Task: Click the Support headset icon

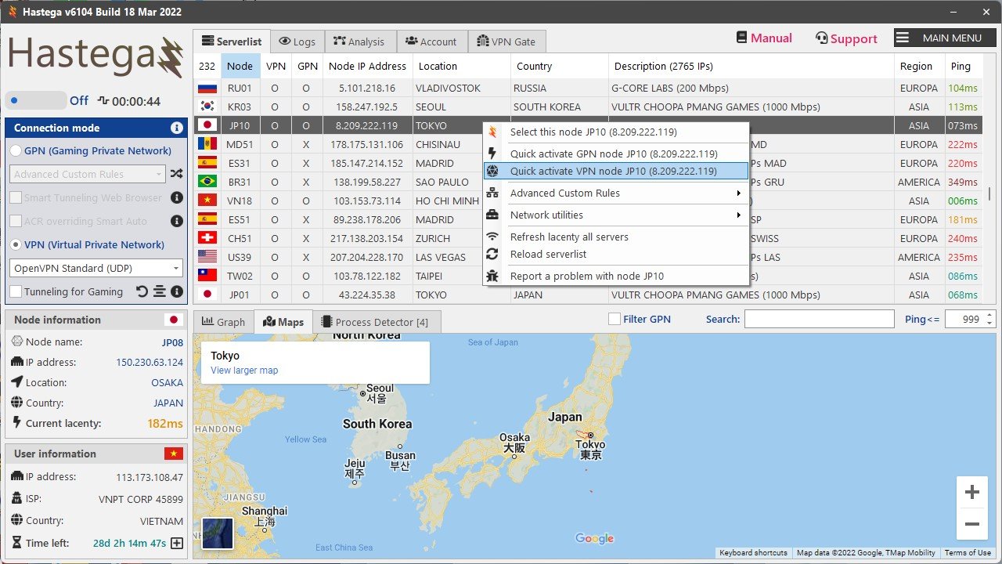Action: pos(821,38)
